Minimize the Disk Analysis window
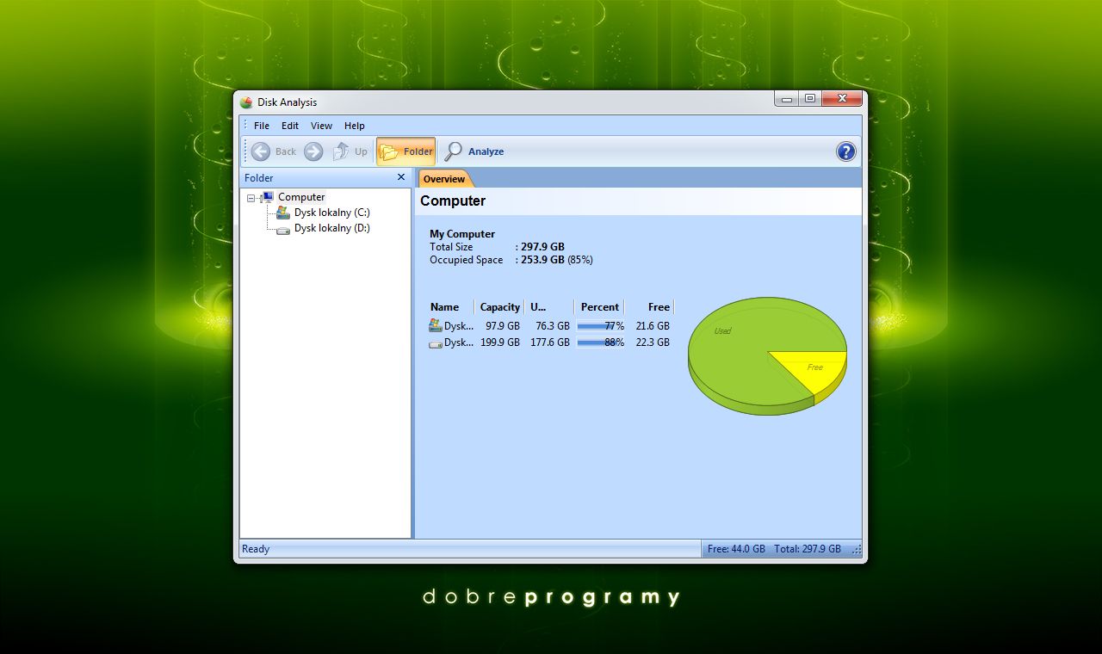Image resolution: width=1102 pixels, height=654 pixels. (x=787, y=99)
